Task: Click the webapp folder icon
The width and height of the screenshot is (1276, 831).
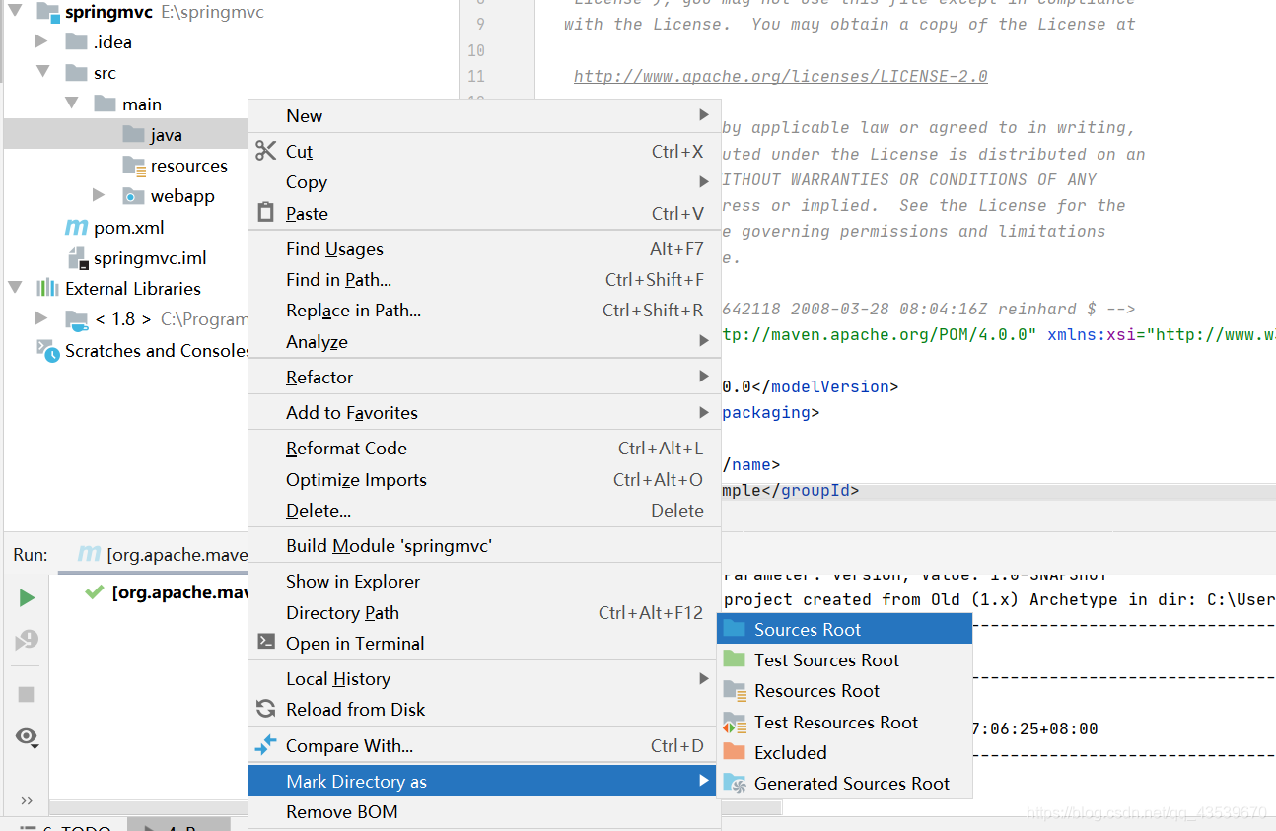Action: (133, 196)
